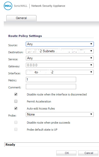The height and width of the screenshot is (157, 99).
Task: Open the Probe dropdown showing None
Action: point(60,115)
